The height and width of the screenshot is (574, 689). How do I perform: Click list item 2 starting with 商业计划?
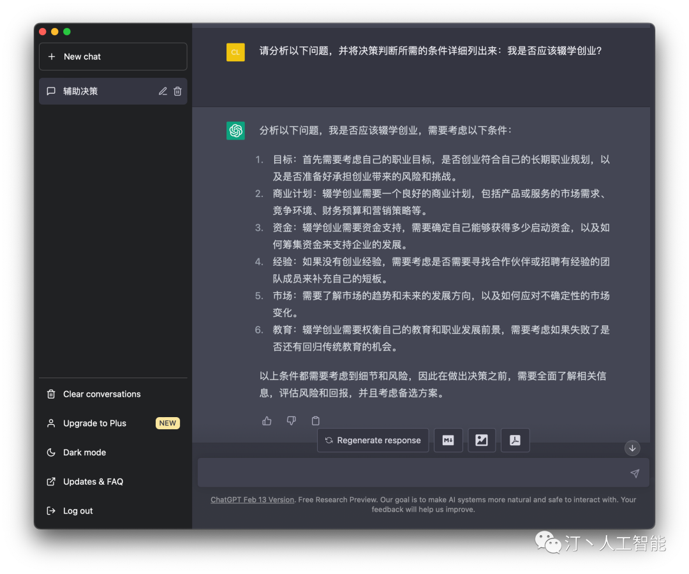[x=441, y=202]
